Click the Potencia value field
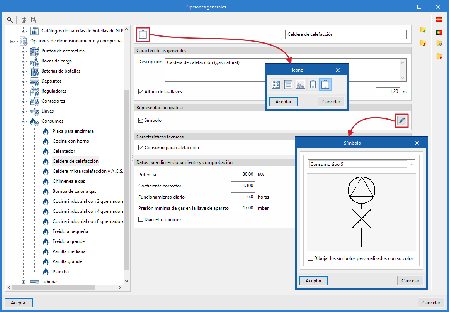 (x=243, y=174)
